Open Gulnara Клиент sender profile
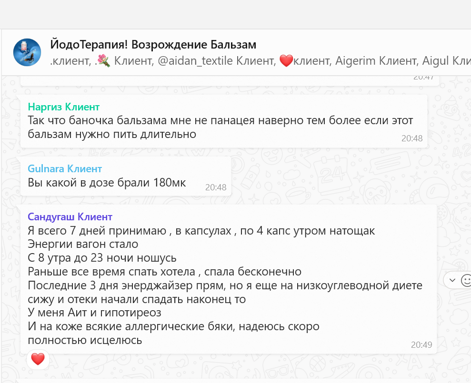The image size is (471, 383). point(65,168)
